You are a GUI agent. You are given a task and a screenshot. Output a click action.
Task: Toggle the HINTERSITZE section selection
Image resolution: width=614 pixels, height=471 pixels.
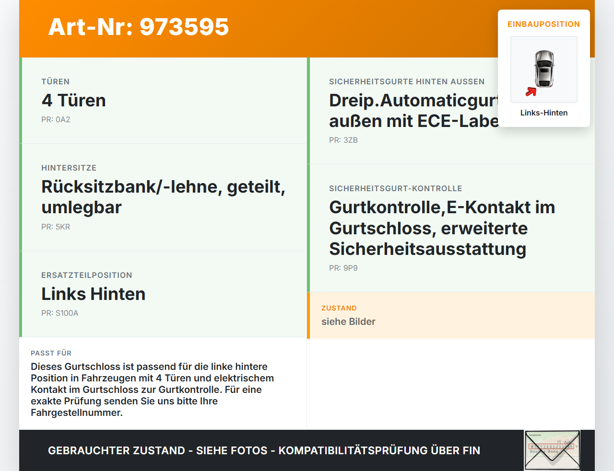[x=163, y=196]
